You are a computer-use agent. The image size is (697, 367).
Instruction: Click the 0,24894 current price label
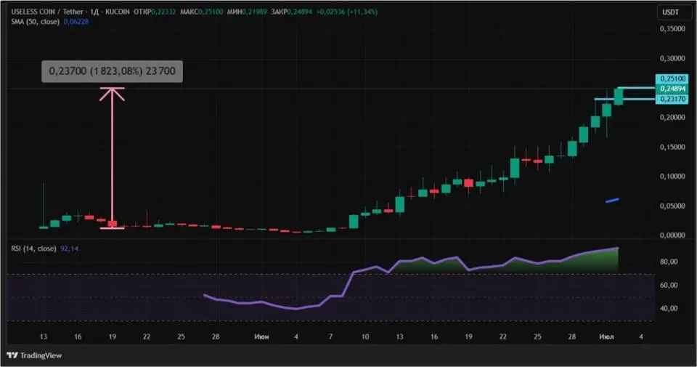pyautogui.click(x=672, y=89)
